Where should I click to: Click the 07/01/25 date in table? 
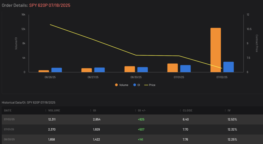click(x=9, y=129)
